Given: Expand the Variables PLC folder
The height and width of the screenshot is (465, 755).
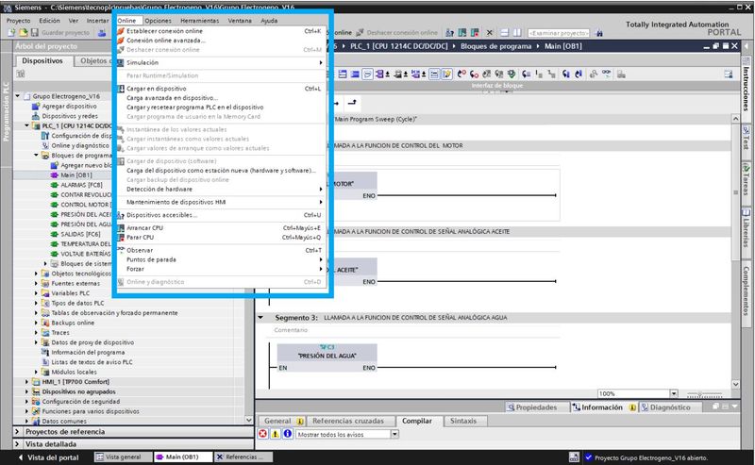Looking at the screenshot, I should (36, 293).
